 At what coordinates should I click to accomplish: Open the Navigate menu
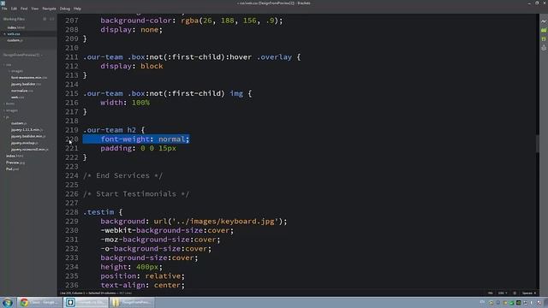(x=50, y=9)
